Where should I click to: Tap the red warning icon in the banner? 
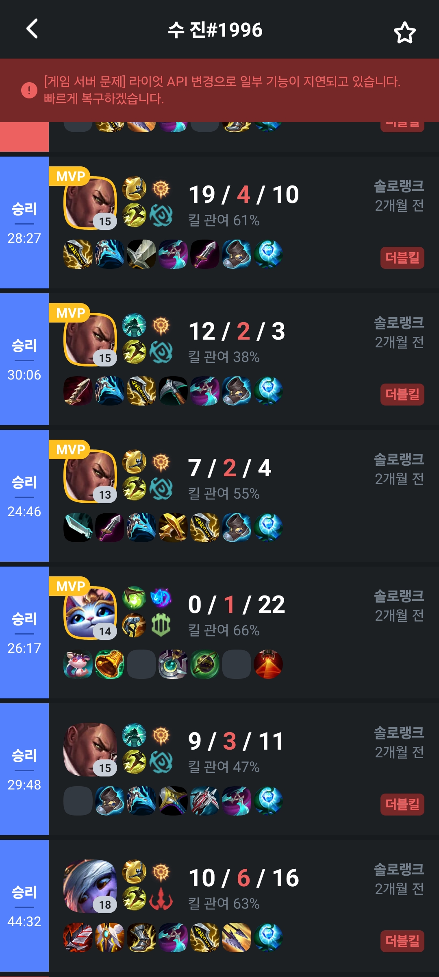point(29,90)
